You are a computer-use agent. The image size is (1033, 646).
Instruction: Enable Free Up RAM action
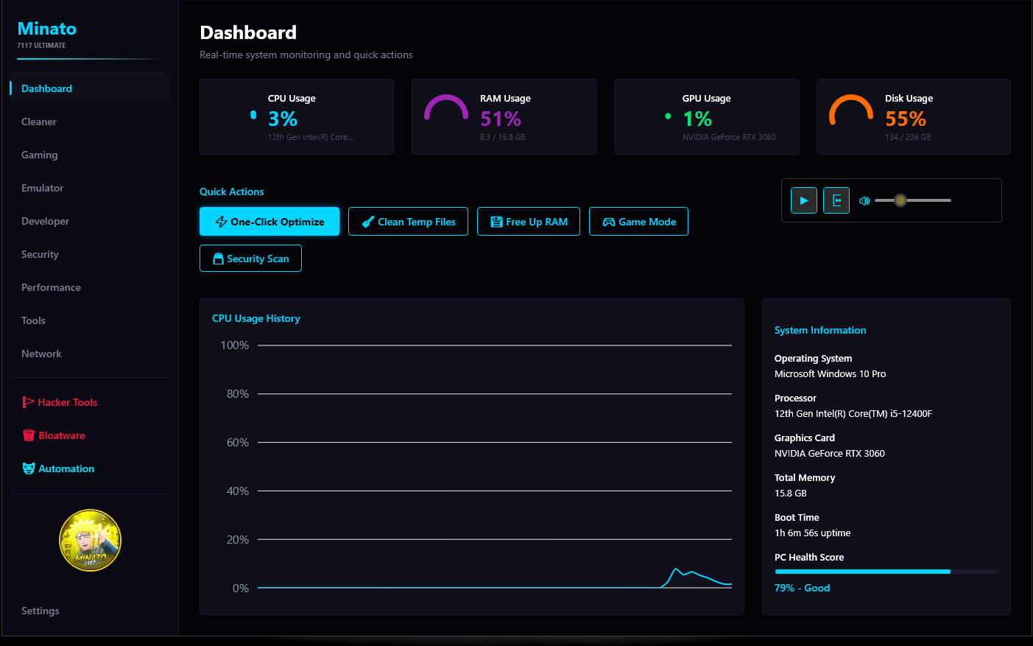point(528,221)
